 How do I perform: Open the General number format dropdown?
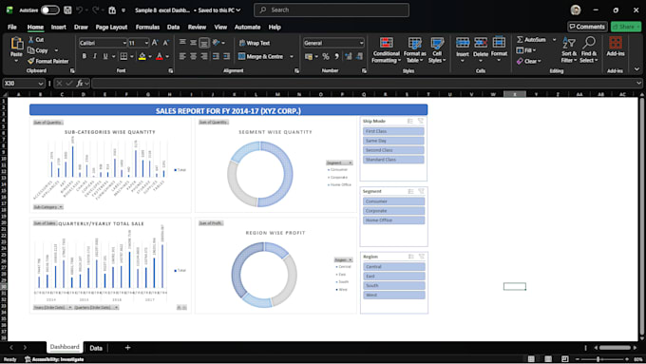(361, 43)
